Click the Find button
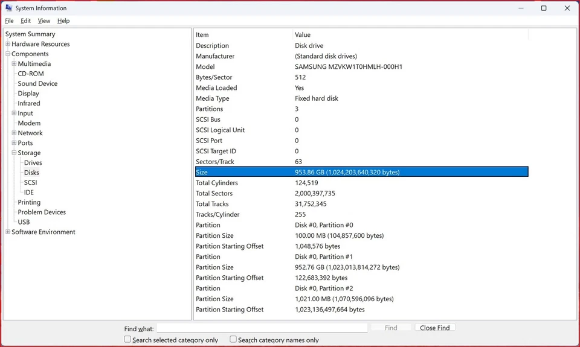 tap(391, 328)
